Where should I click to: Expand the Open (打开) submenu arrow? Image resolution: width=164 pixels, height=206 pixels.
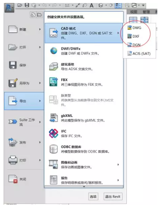40,47
